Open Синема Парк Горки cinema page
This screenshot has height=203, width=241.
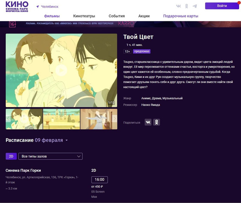pyautogui.click(x=23, y=170)
